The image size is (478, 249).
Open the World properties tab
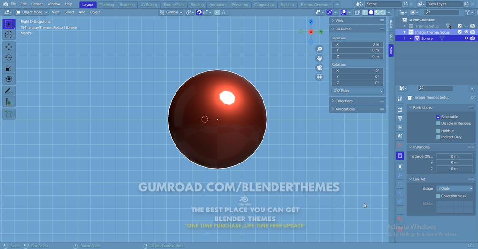pos(400,145)
